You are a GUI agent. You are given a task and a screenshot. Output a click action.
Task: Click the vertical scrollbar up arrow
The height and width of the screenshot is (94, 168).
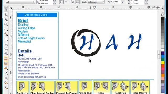[159, 11]
